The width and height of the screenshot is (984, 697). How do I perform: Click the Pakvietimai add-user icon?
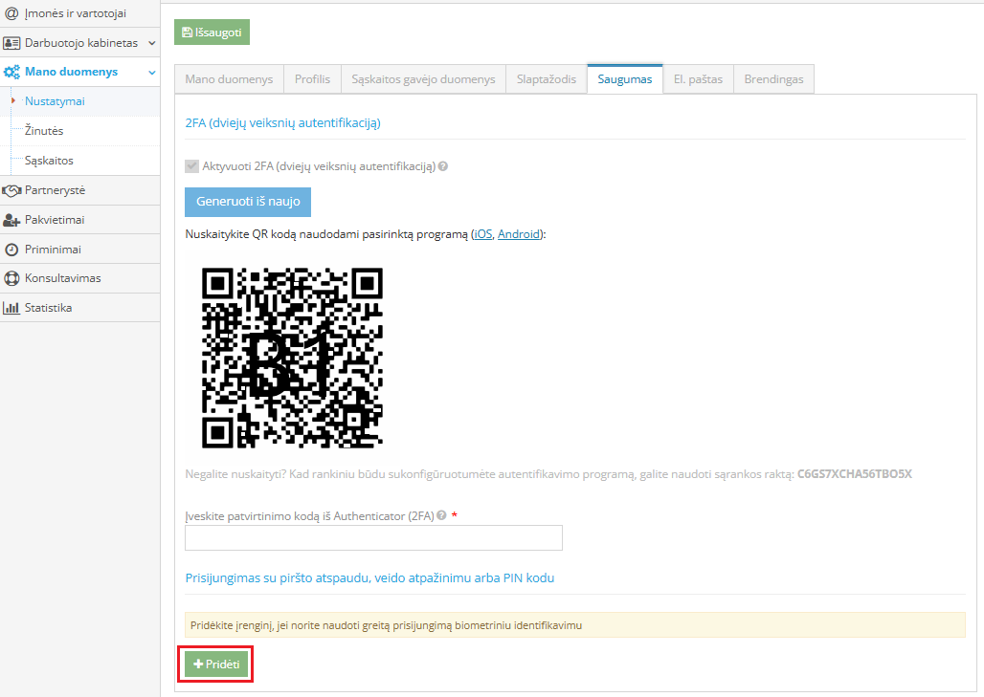pyautogui.click(x=11, y=220)
